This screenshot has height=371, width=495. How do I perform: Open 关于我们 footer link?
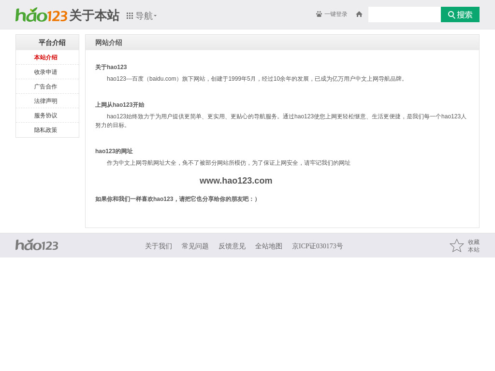pos(159,246)
